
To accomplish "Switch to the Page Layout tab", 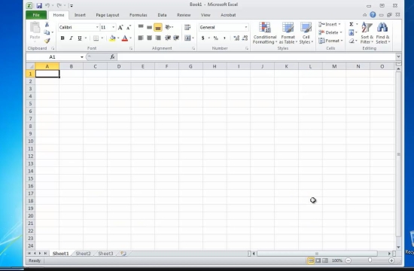I will click(x=108, y=15).
